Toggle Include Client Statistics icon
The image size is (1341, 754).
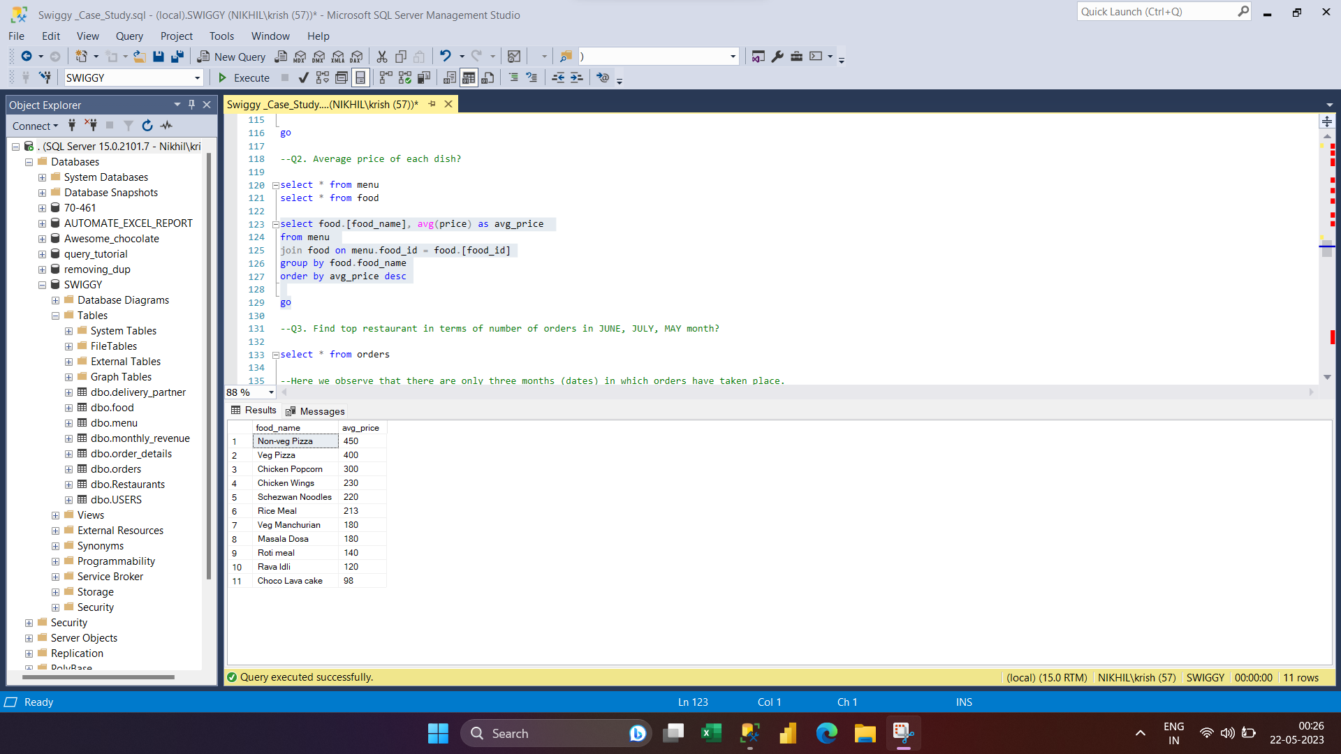click(424, 77)
